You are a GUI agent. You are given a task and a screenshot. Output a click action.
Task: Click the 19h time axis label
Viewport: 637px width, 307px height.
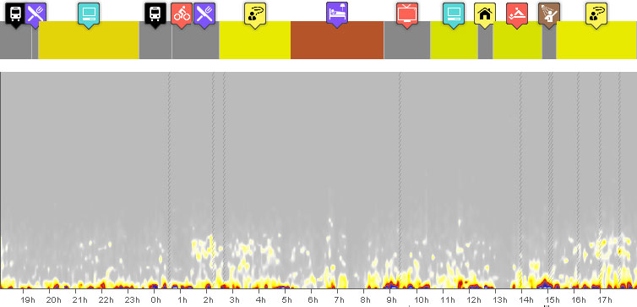[28, 300]
